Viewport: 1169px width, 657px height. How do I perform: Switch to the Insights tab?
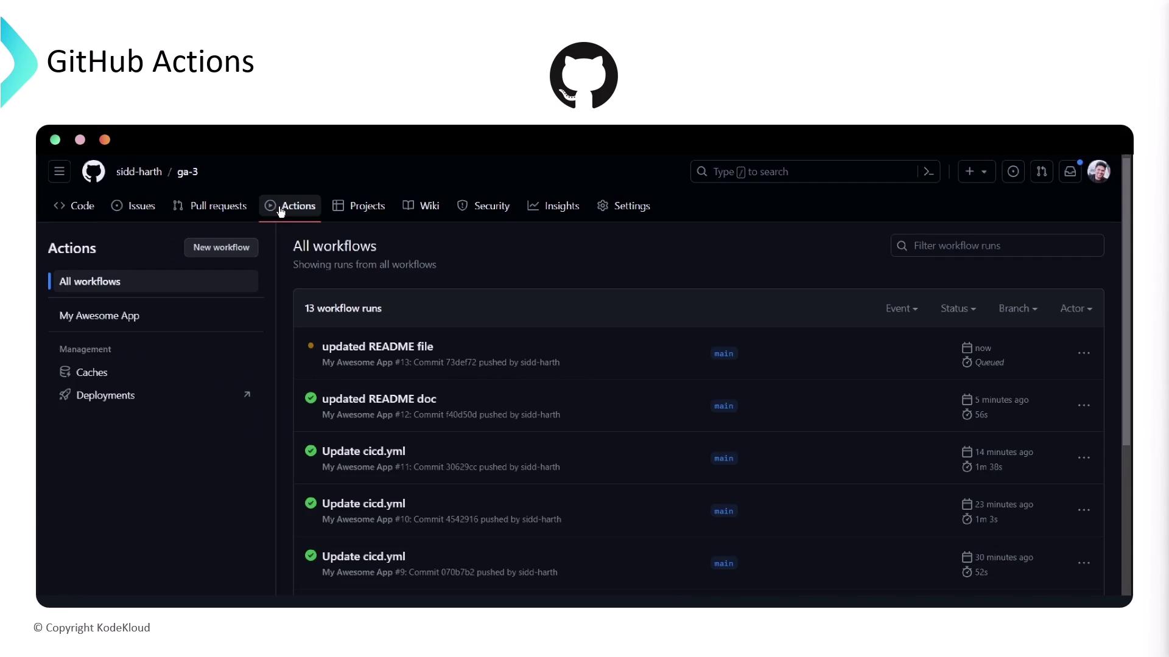[x=553, y=206]
